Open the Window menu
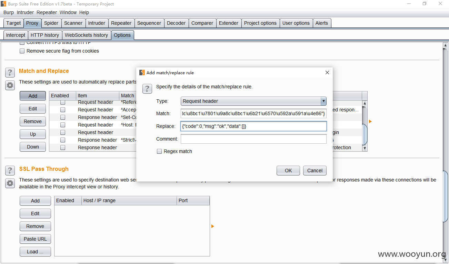Image resolution: width=449 pixels, height=264 pixels. [x=68, y=12]
